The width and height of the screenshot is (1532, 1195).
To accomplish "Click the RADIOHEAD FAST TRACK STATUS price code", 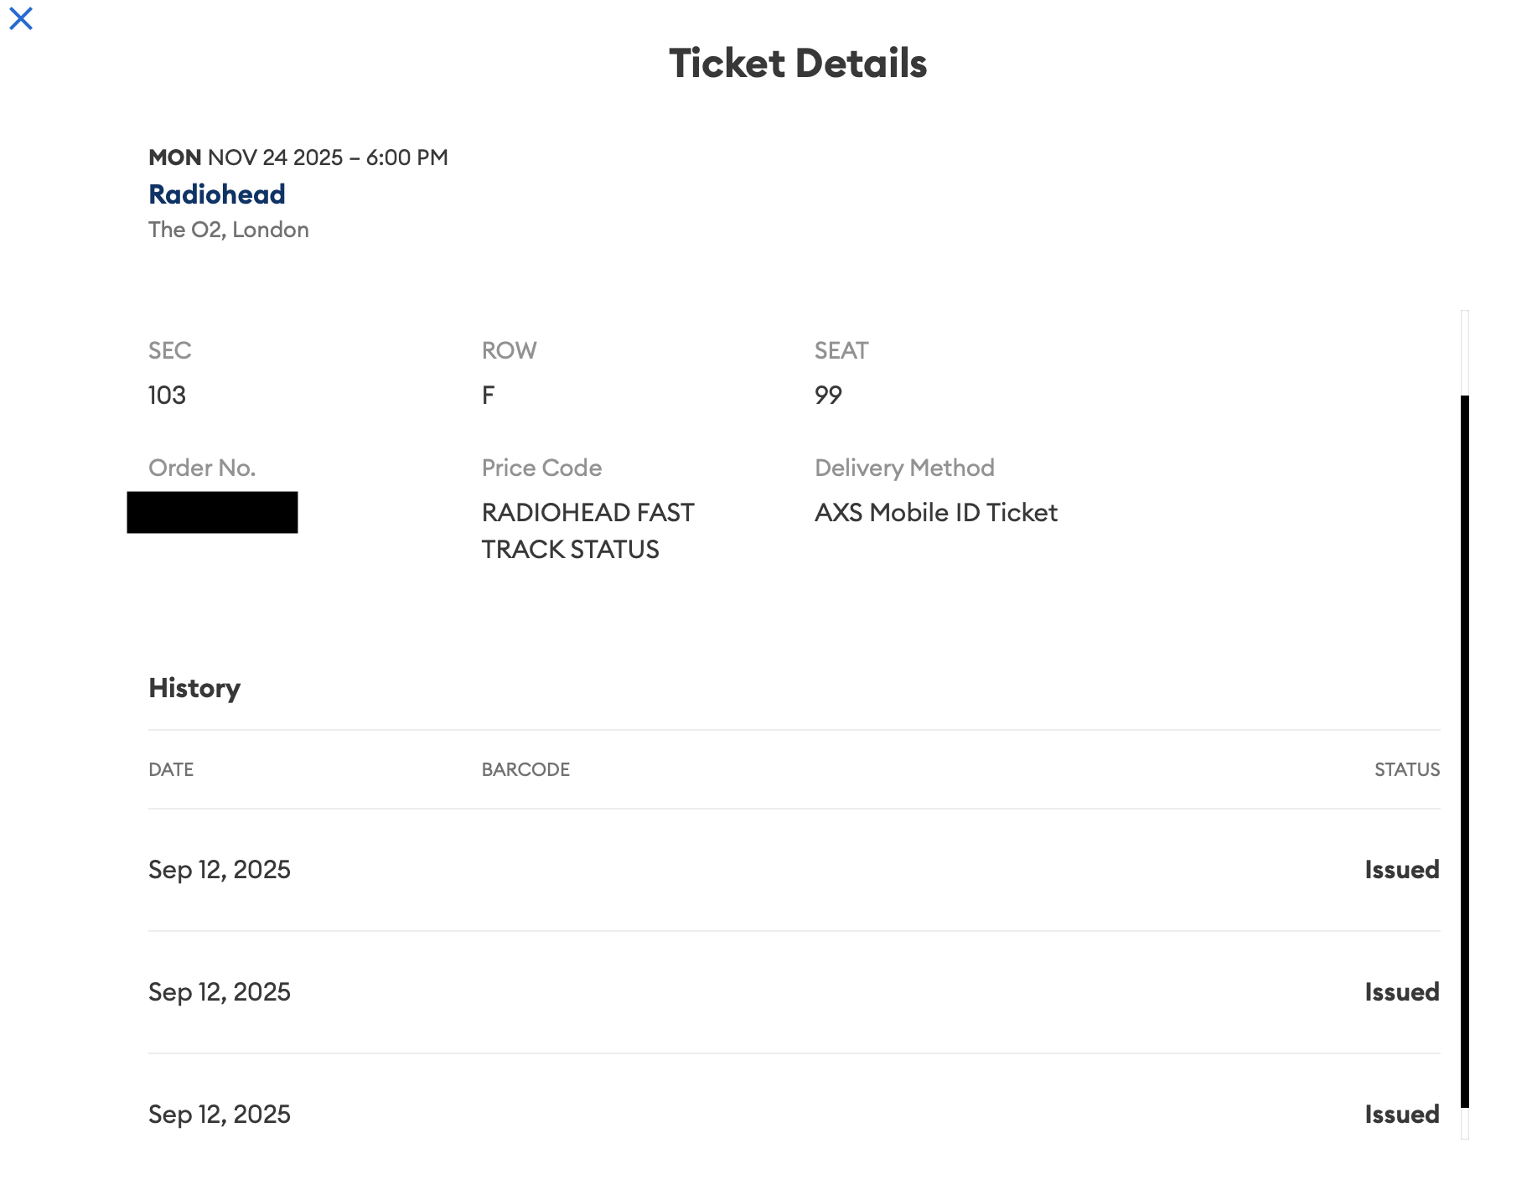I will click(x=587, y=530).
